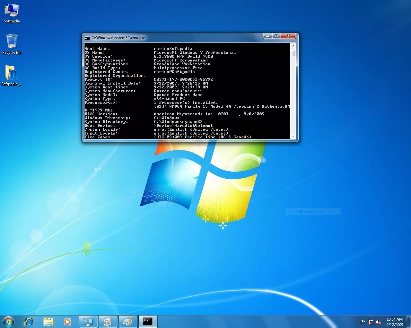Open Windows Explorer from the taskbar
The image size is (411, 328).
[48, 322]
